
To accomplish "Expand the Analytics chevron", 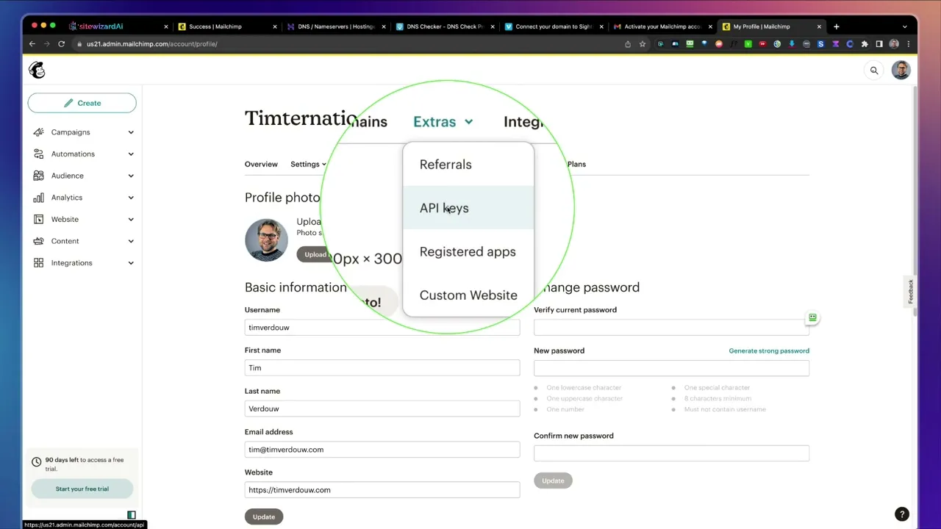I will point(131,198).
